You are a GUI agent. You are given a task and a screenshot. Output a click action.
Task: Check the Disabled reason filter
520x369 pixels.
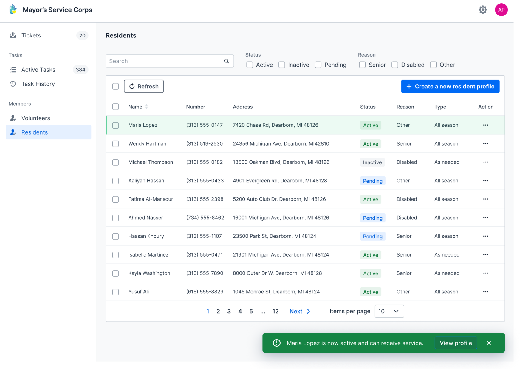[395, 65]
